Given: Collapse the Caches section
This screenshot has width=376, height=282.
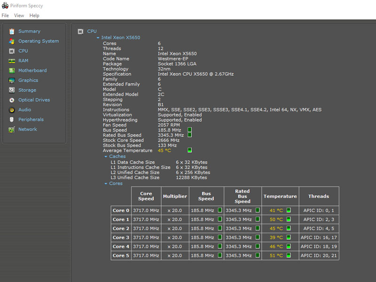Looking at the screenshot, I should coord(106,157).
